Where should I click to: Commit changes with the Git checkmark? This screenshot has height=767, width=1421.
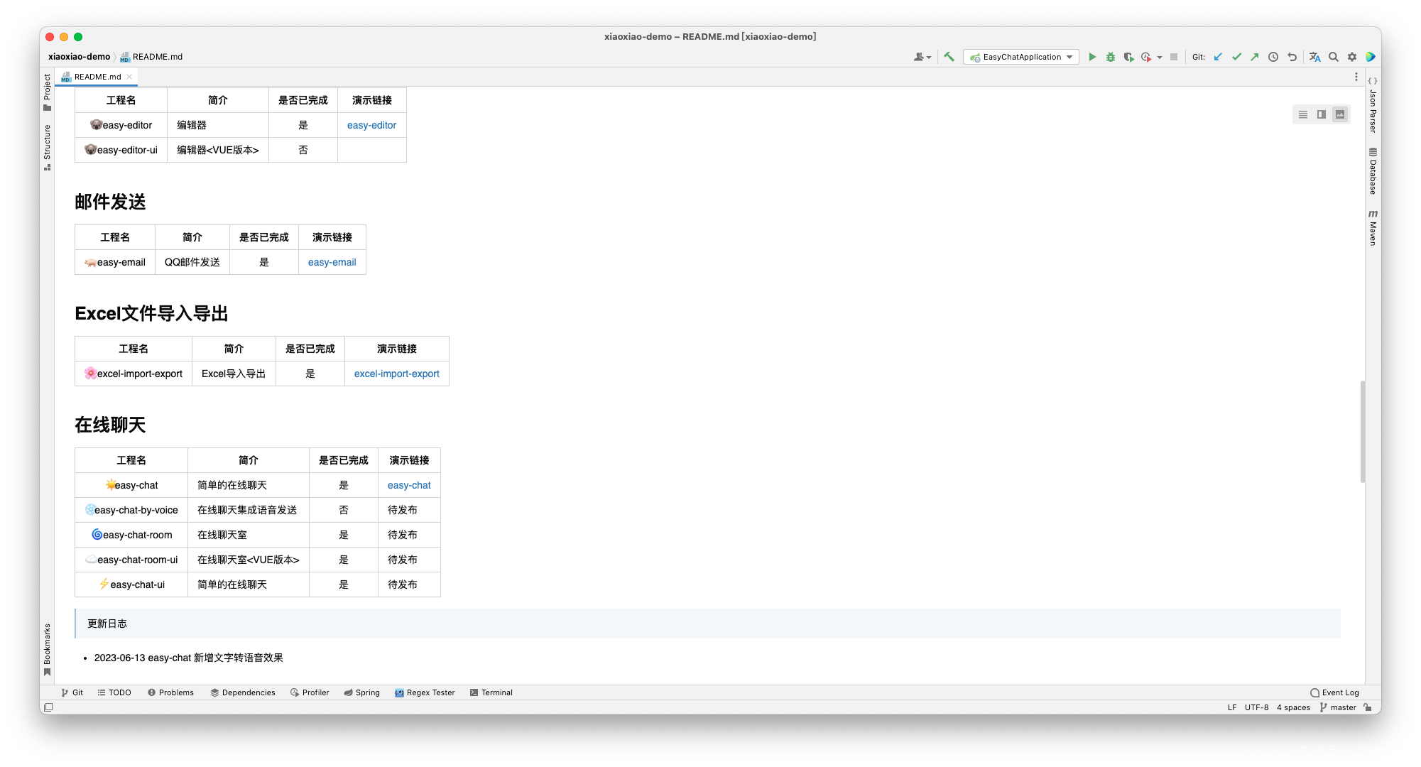coord(1236,57)
